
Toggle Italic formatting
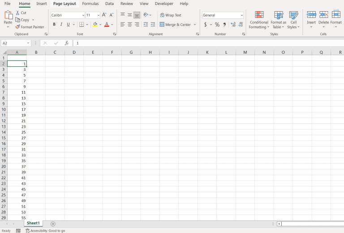[61, 25]
